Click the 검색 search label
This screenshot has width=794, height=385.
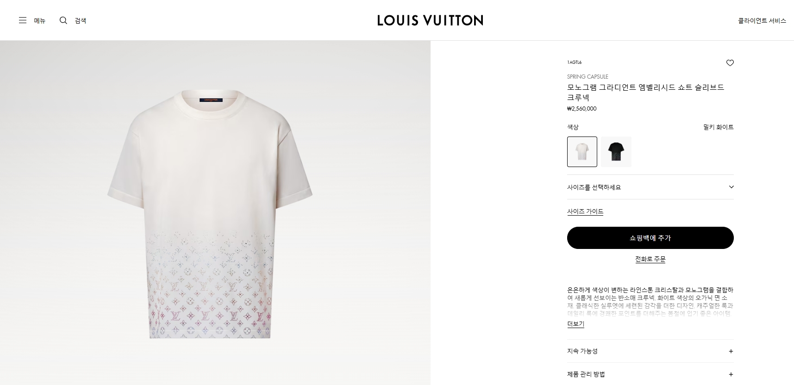[81, 20]
